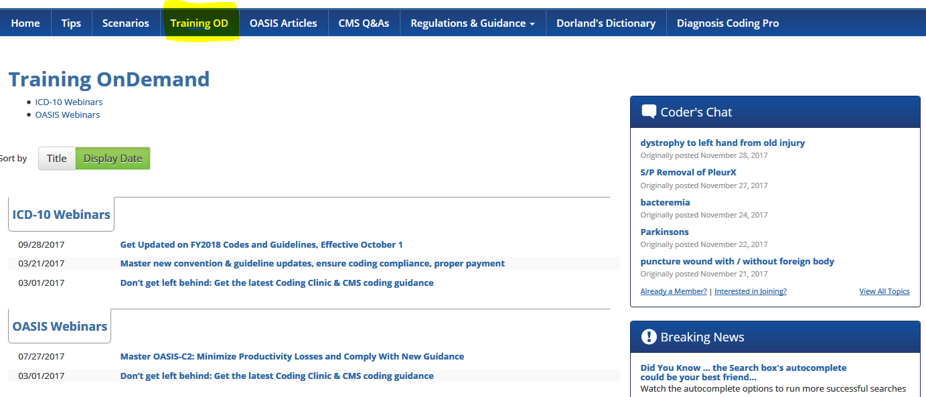Click View All Topics in Coder's Chat
Viewport: 926px width, 397px height.
coord(884,291)
